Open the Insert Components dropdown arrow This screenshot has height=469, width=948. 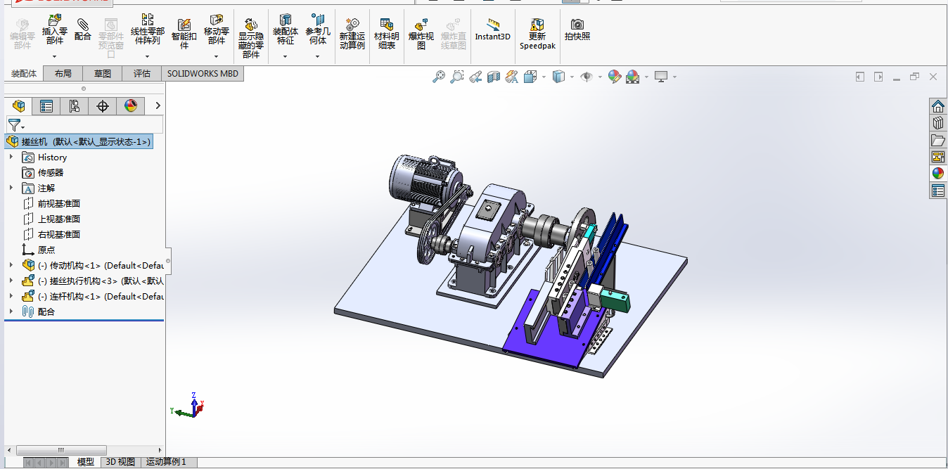tap(54, 56)
